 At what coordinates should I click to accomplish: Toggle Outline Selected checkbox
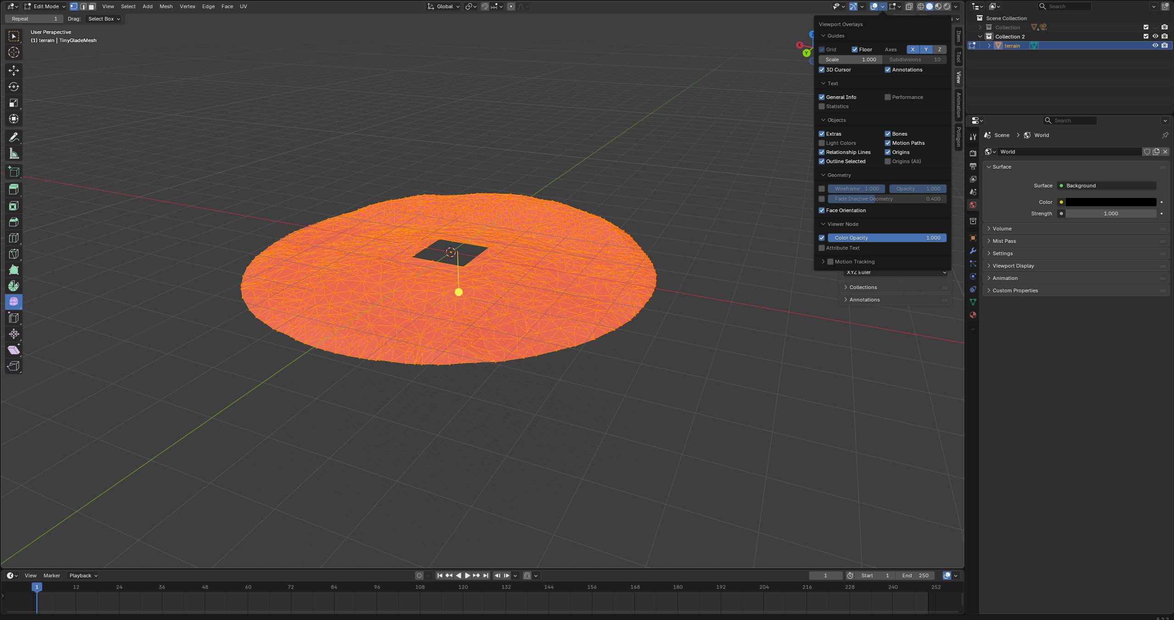click(822, 161)
